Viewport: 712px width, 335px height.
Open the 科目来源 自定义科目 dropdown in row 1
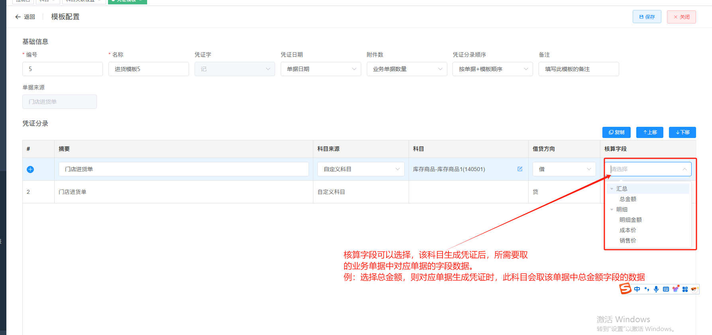pyautogui.click(x=361, y=169)
